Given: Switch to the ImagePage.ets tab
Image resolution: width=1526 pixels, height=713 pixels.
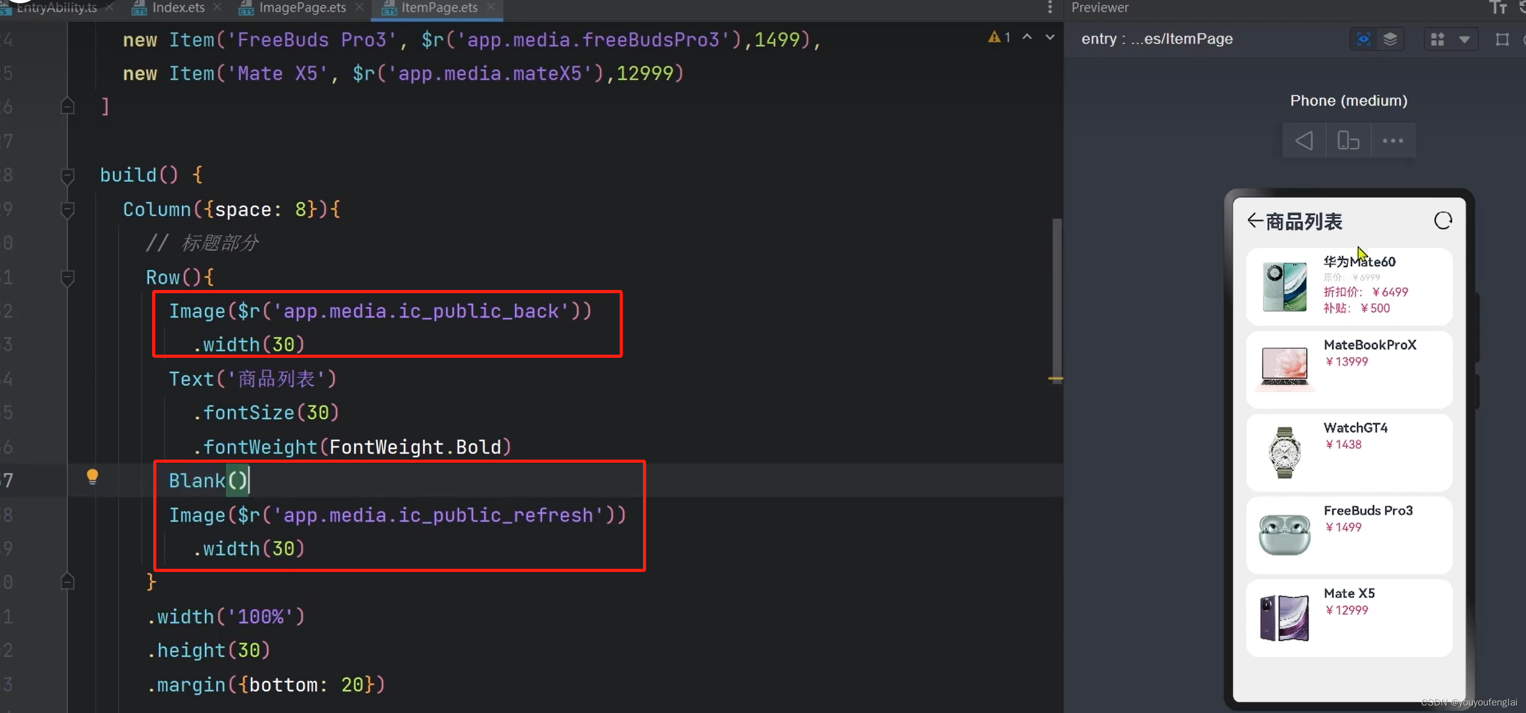Looking at the screenshot, I should [302, 8].
